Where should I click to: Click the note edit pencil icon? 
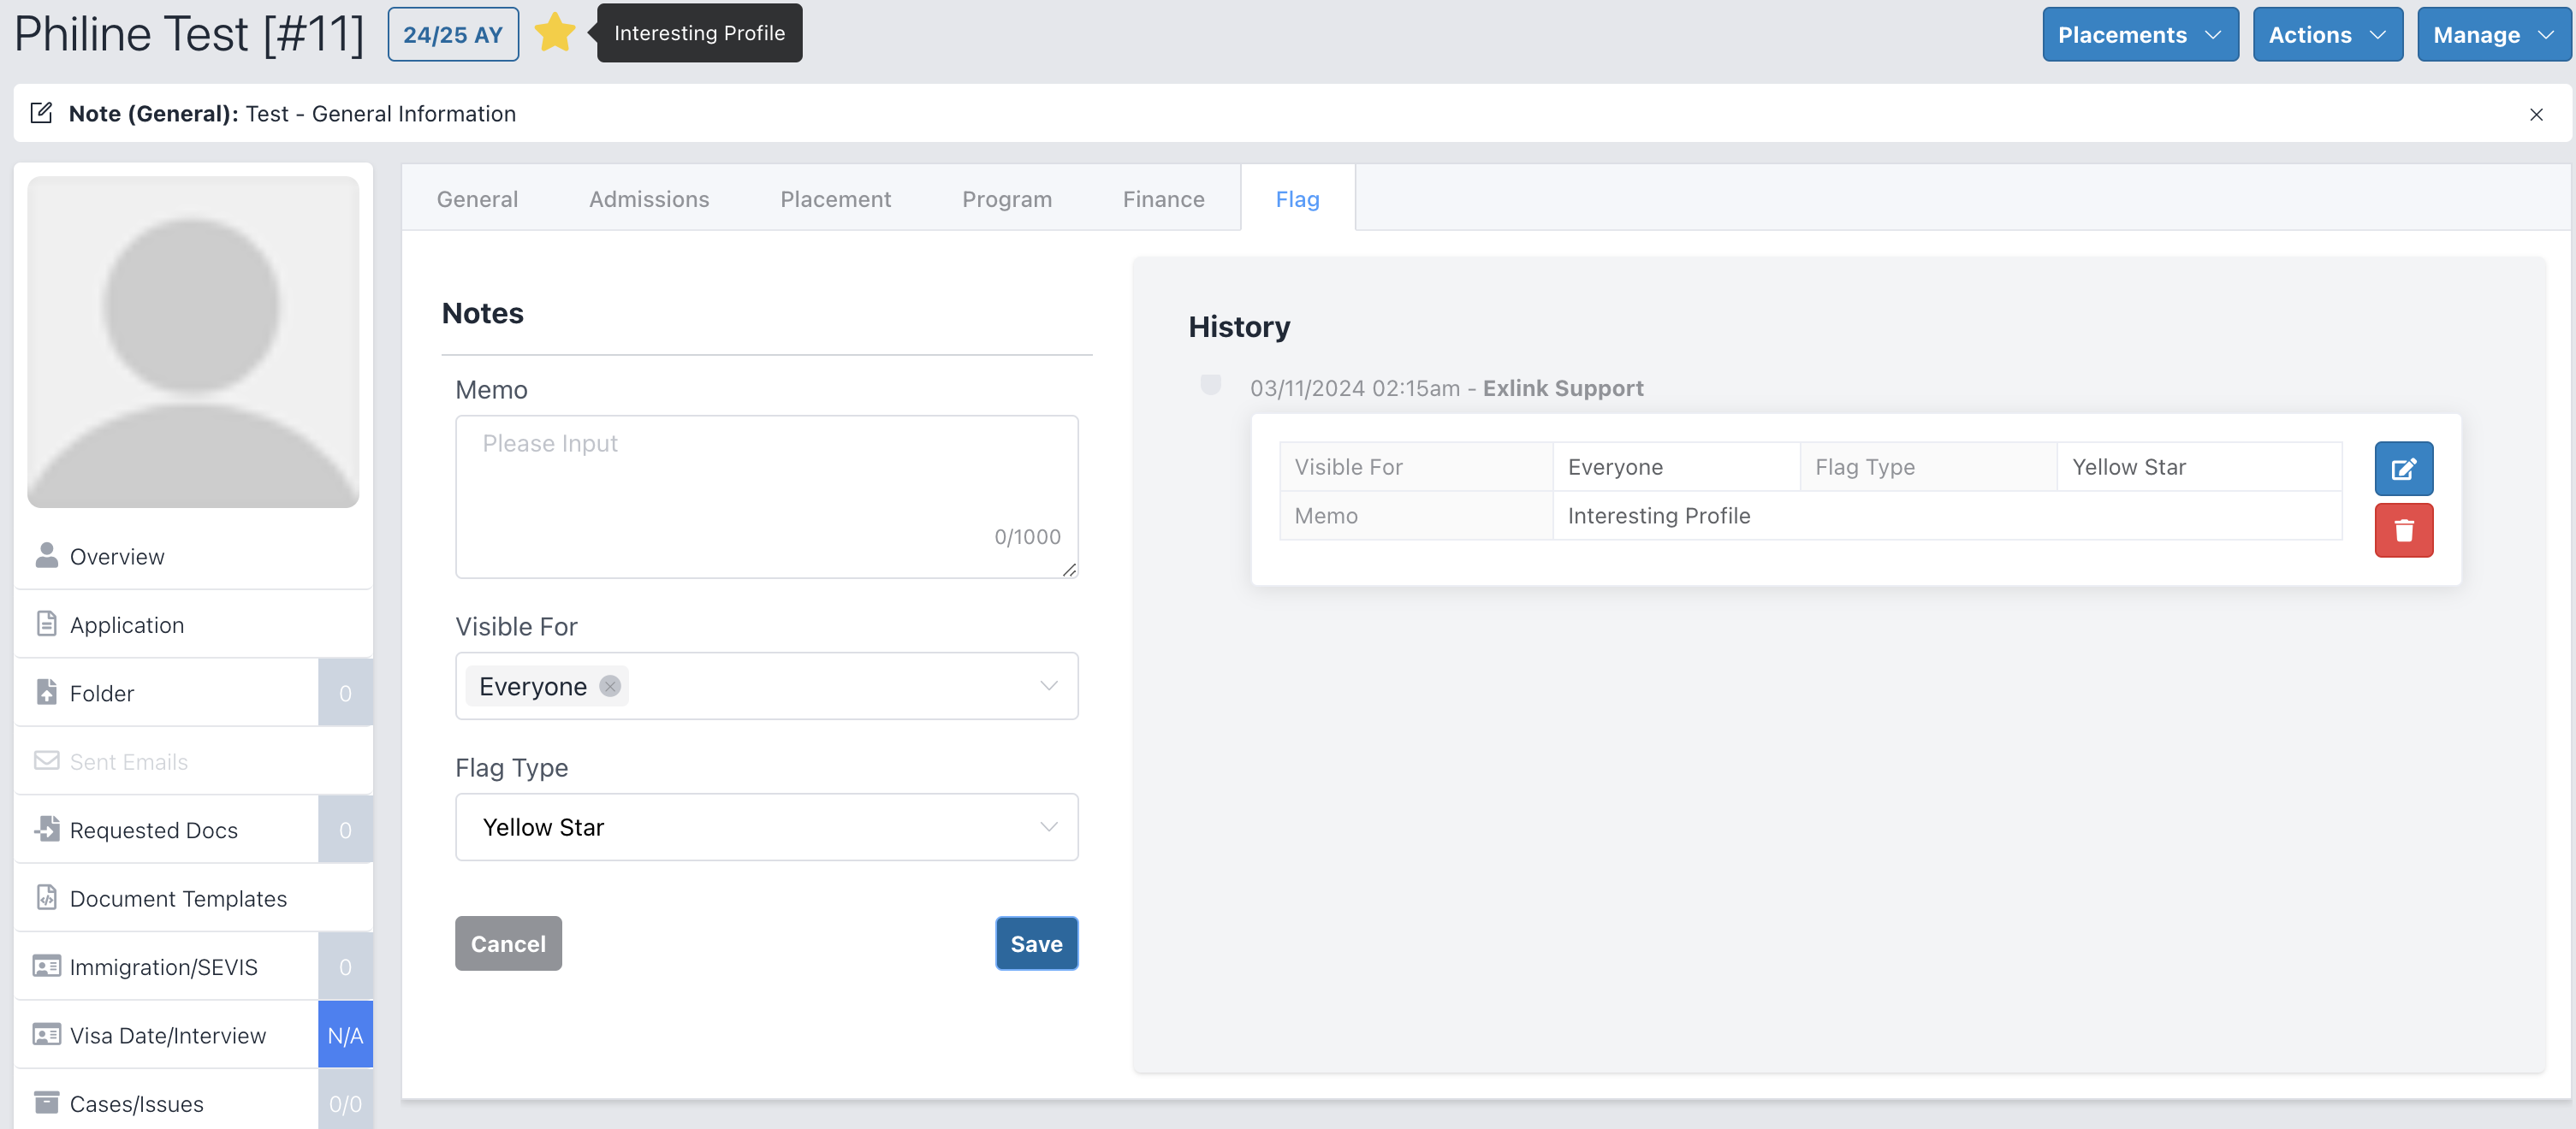point(41,113)
